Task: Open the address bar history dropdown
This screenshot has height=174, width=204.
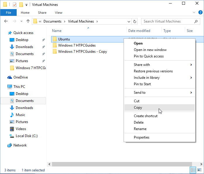Action: pyautogui.click(x=129, y=21)
